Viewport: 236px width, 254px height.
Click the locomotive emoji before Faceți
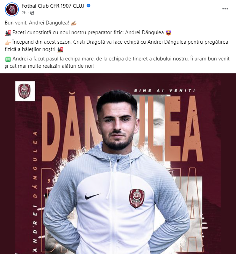(8, 33)
